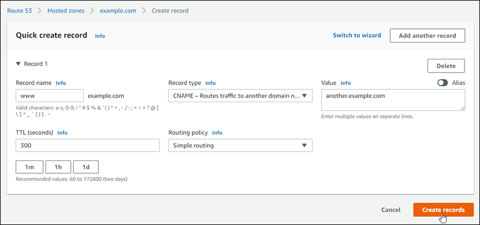Go to Route 53 breadcrumb

tap(19, 10)
